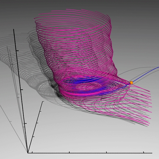The width and height of the screenshot is (159, 159).
Task: Select the lowest tick on the diagonal axis
Action: [x=33, y=137]
